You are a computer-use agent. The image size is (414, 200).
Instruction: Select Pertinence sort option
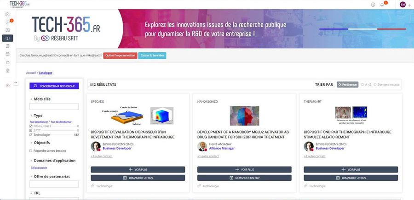347,84
